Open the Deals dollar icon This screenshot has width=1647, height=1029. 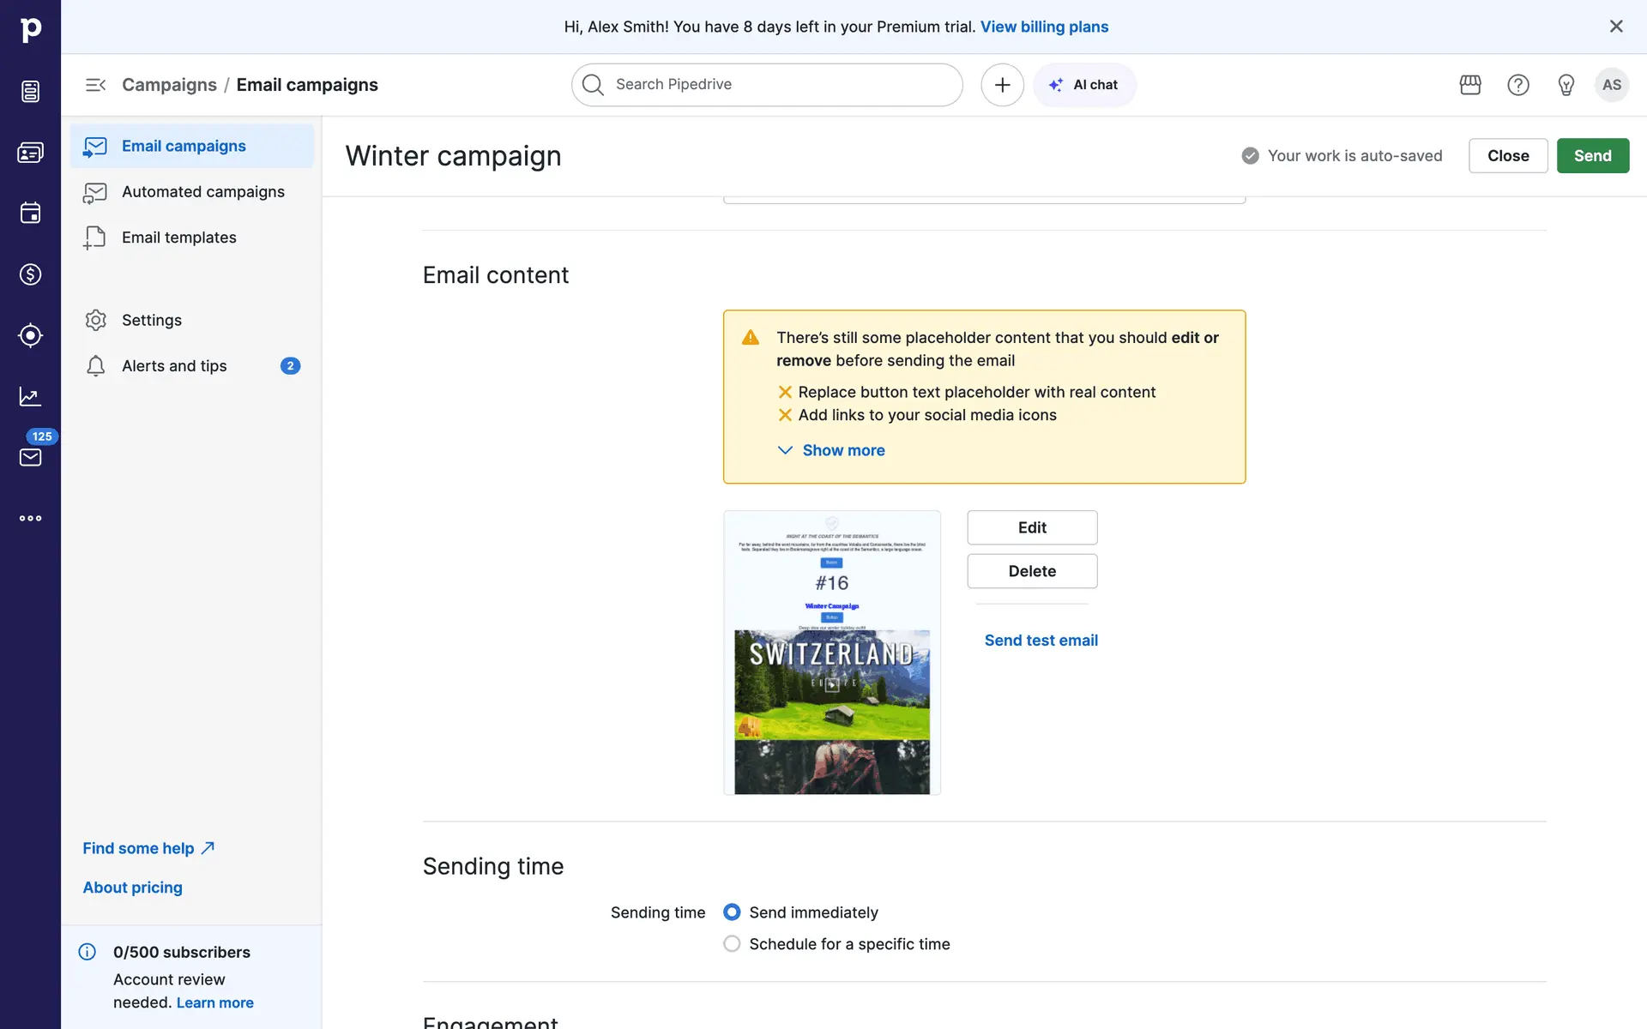(30, 274)
